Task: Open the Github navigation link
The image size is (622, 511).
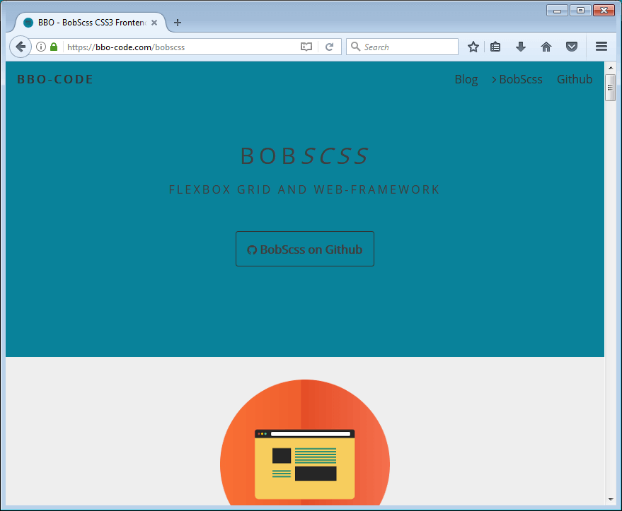Action: (x=575, y=79)
